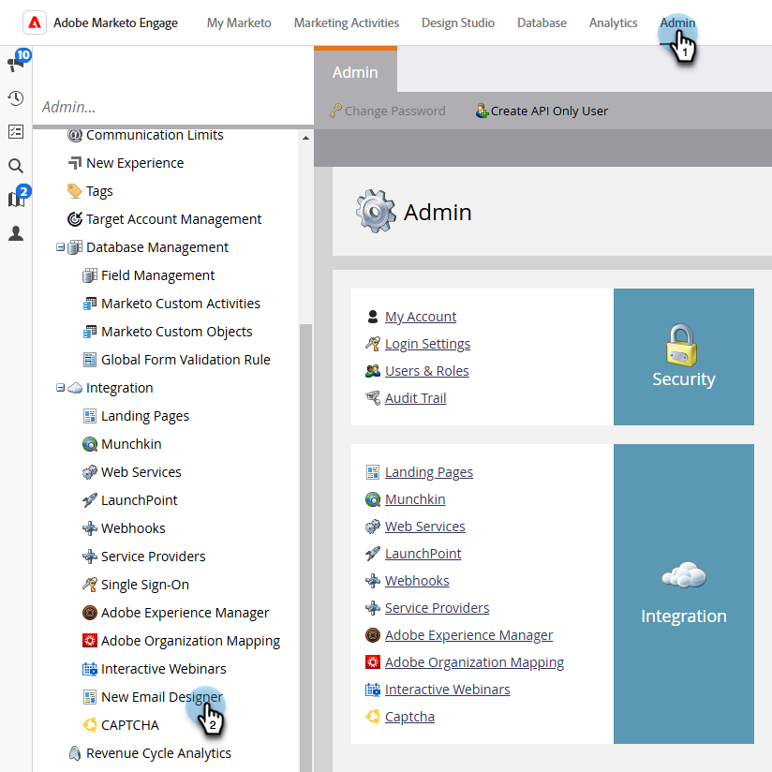Click the Target Account Management tree icon
Screen dimensions: 772x772
[x=74, y=219]
